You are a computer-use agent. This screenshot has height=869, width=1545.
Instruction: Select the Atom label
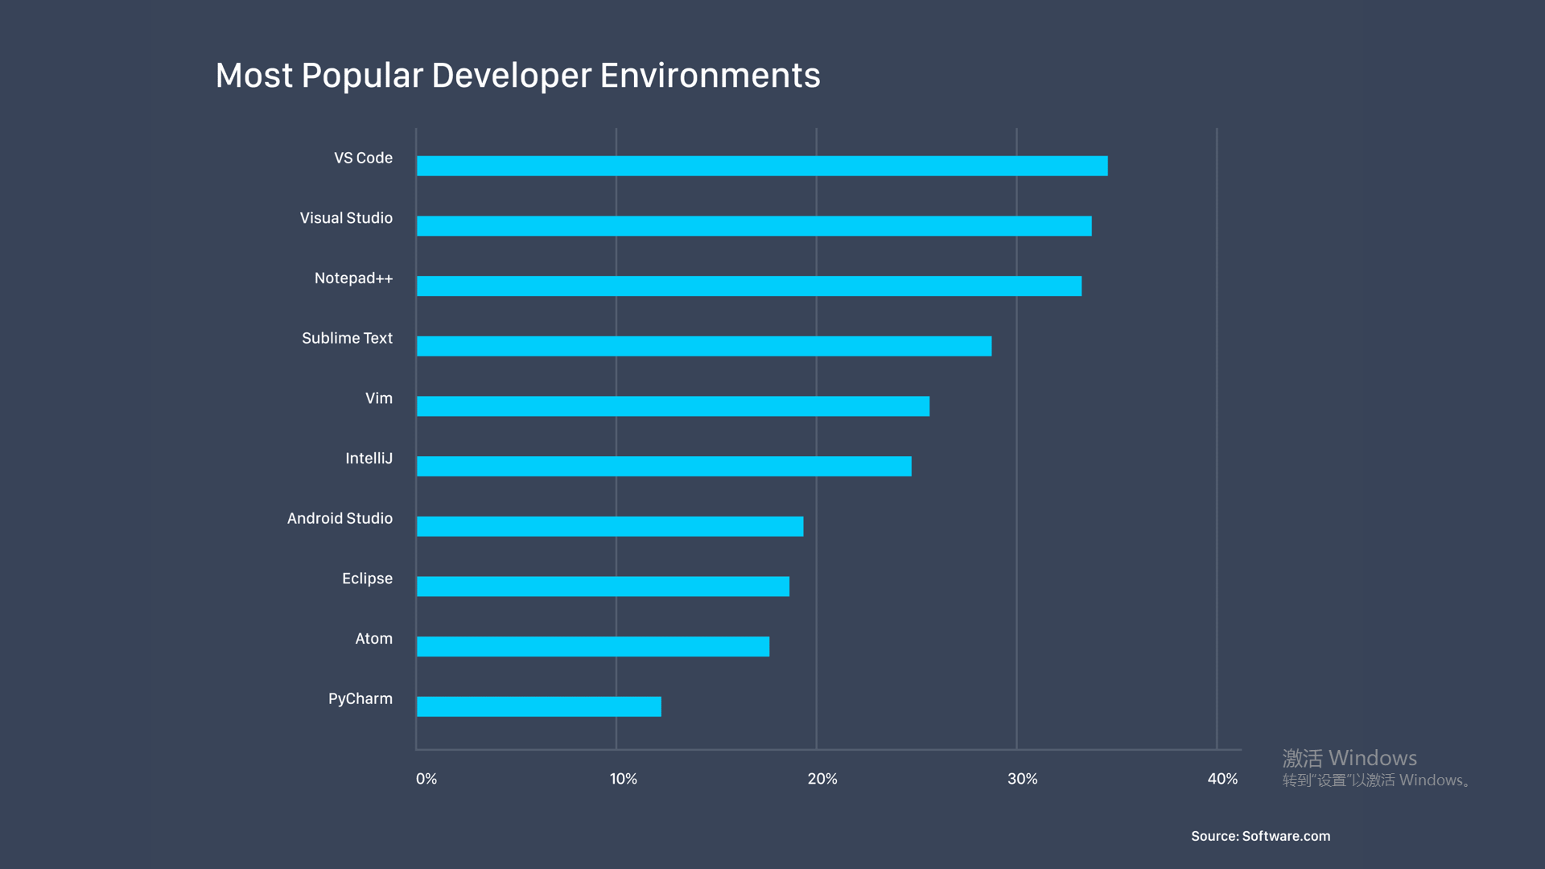pos(373,639)
